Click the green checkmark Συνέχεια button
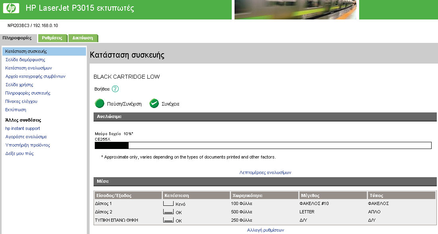 pos(154,103)
